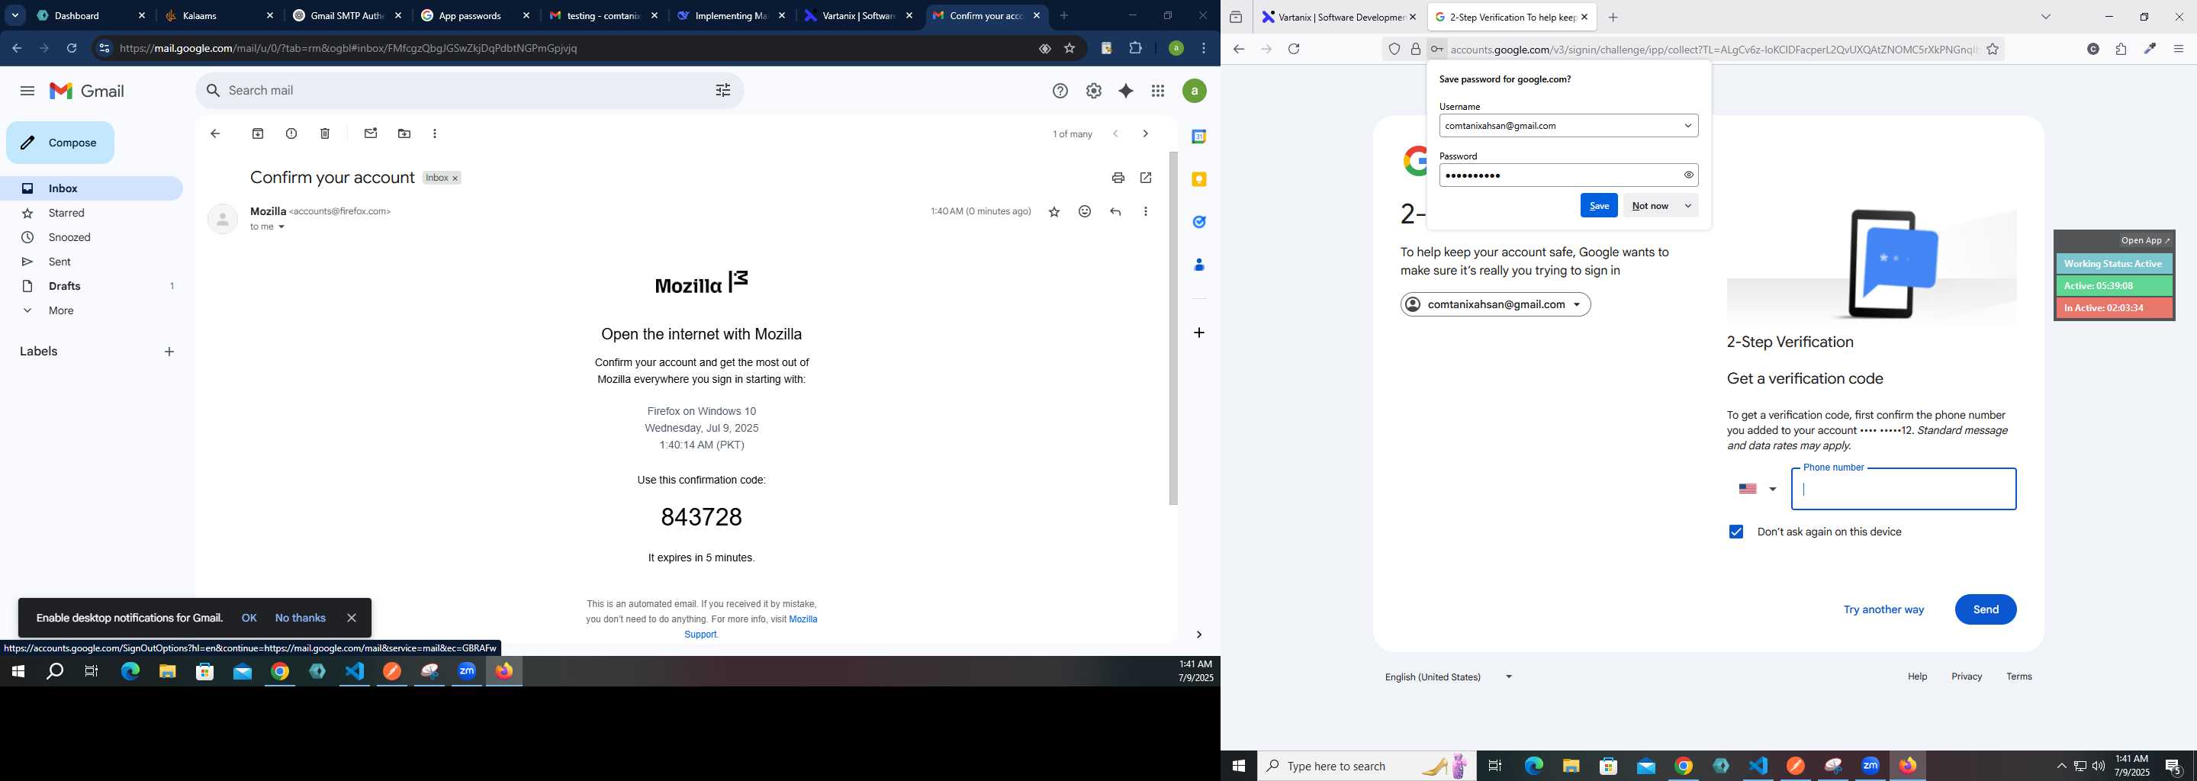Open Zoom from the left taskbar
Screen dimensions: 2197x781
pos(467,672)
